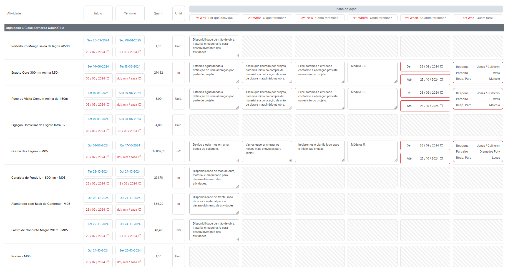
Task: Open calendar icon for Alambrado sem Base start date
Action: (108, 210)
